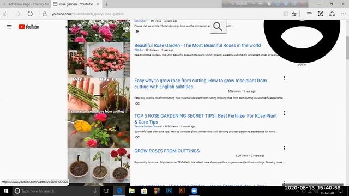
Task: Open Edge more options menu
Action: click(343, 14)
